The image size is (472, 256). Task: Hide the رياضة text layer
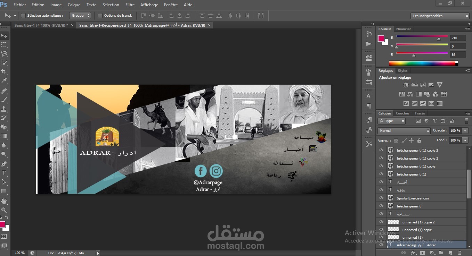point(381,190)
